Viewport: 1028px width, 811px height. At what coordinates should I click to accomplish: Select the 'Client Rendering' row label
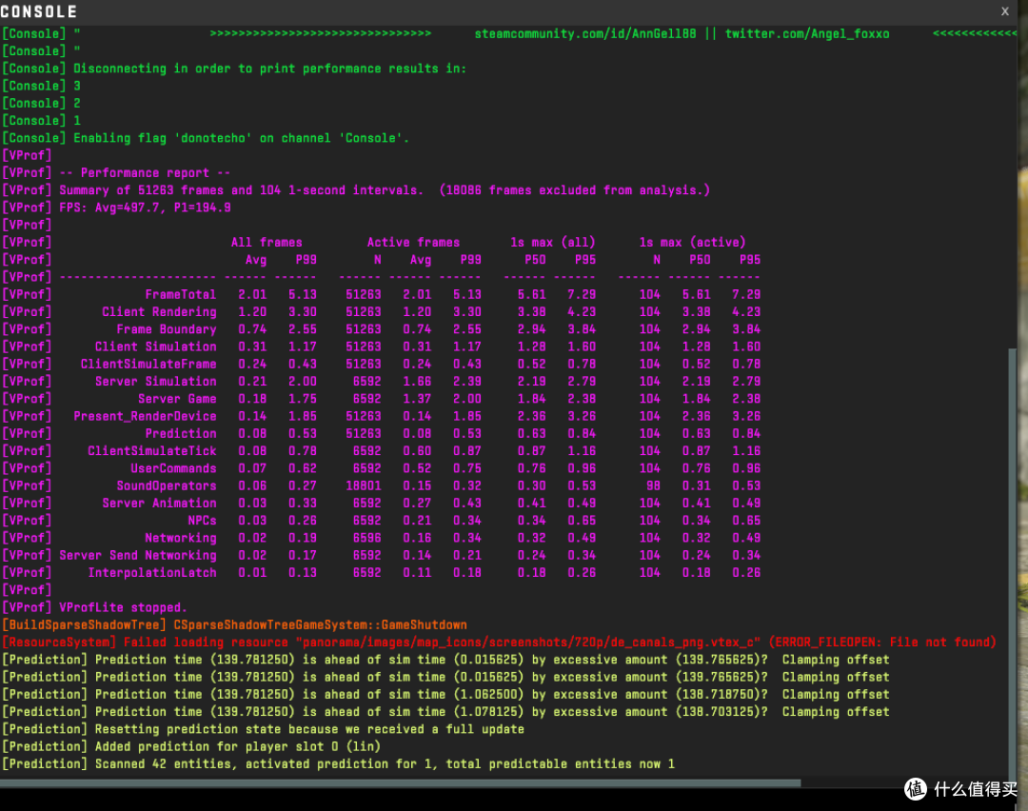159,311
